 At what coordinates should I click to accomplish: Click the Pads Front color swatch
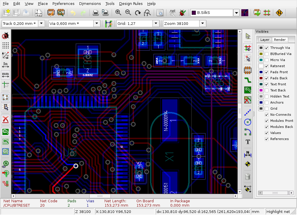[x=261, y=72]
